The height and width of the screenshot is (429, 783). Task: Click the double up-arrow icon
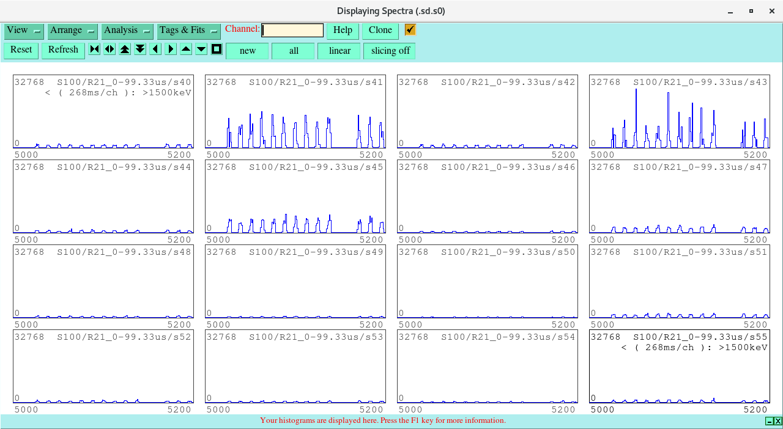pyautogui.click(x=125, y=50)
